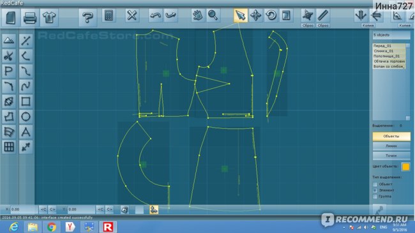Click the rotate tool icon
Image resolution: width=415 pixels, height=233 pixels.
[271, 15]
